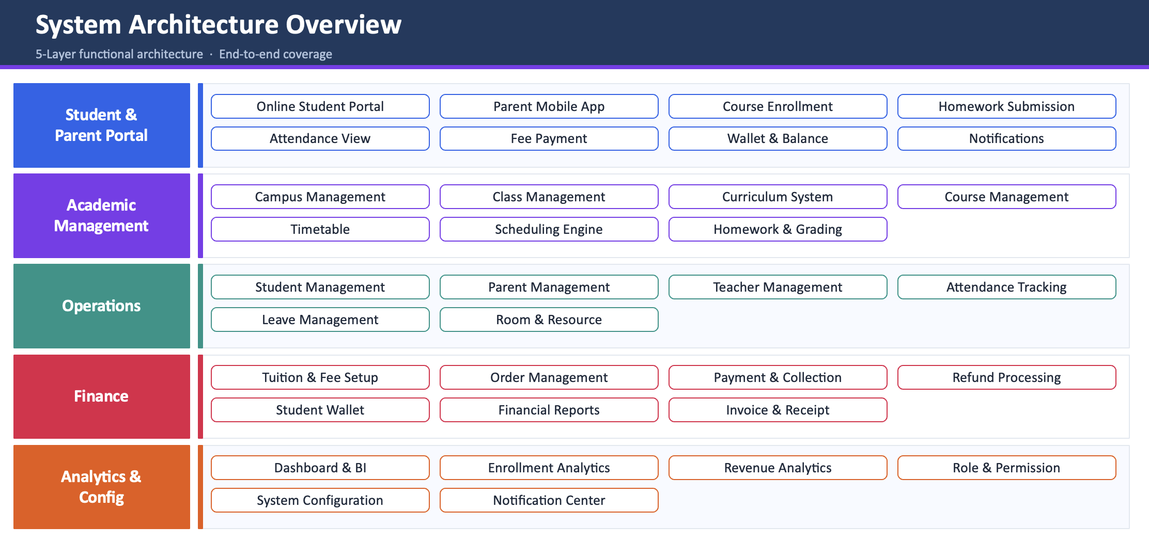Click the Curriculum System box
Screen dimensions: 1149x542
click(x=778, y=197)
